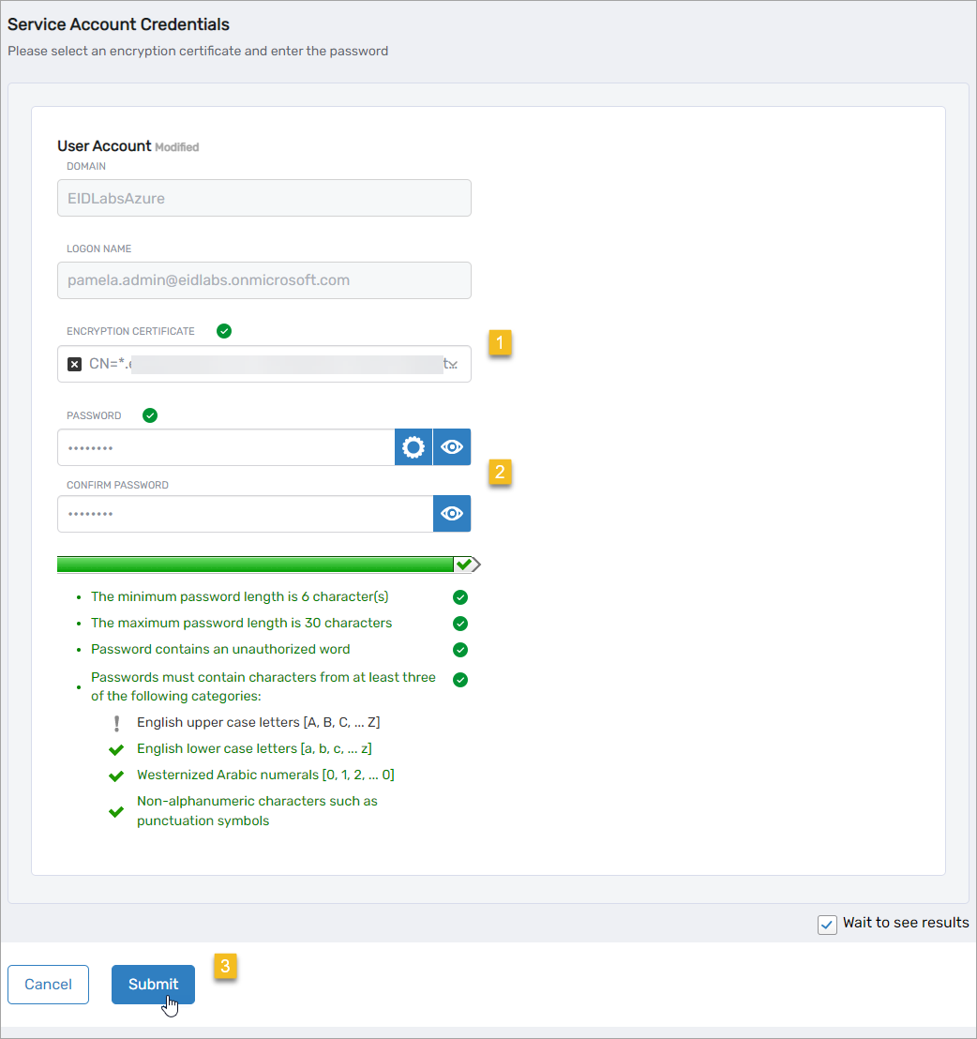Submit the service account credentials
The width and height of the screenshot is (977, 1039).
click(x=153, y=984)
